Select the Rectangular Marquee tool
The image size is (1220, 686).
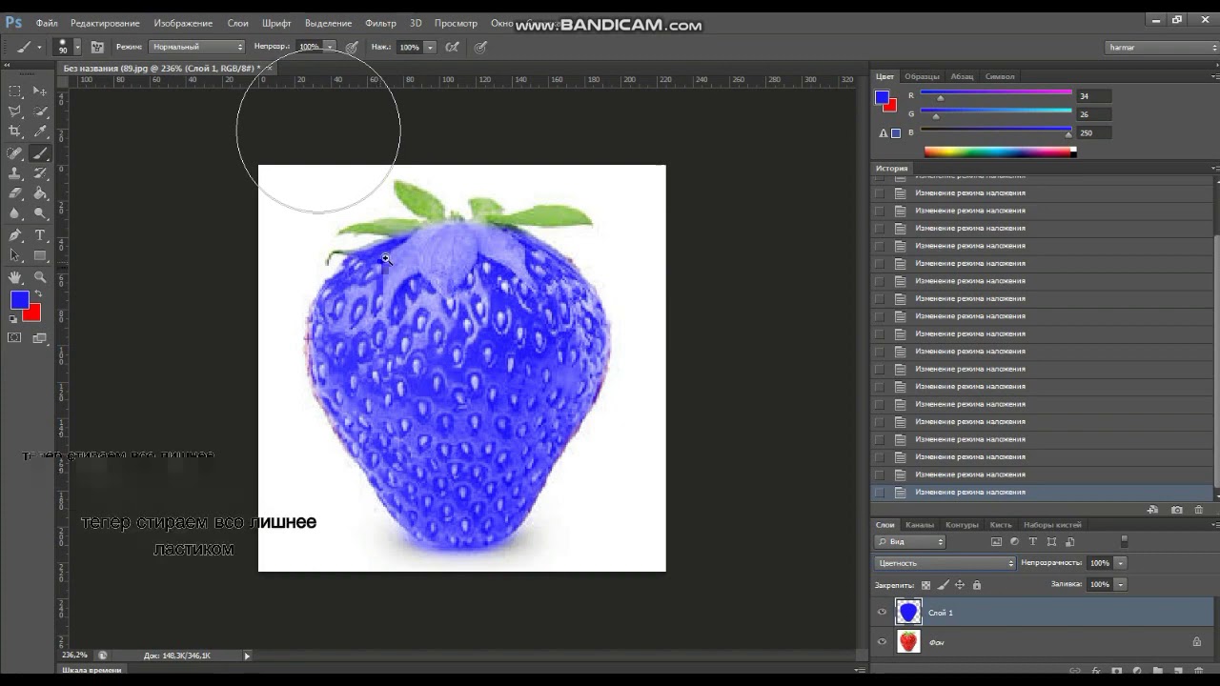[15, 91]
